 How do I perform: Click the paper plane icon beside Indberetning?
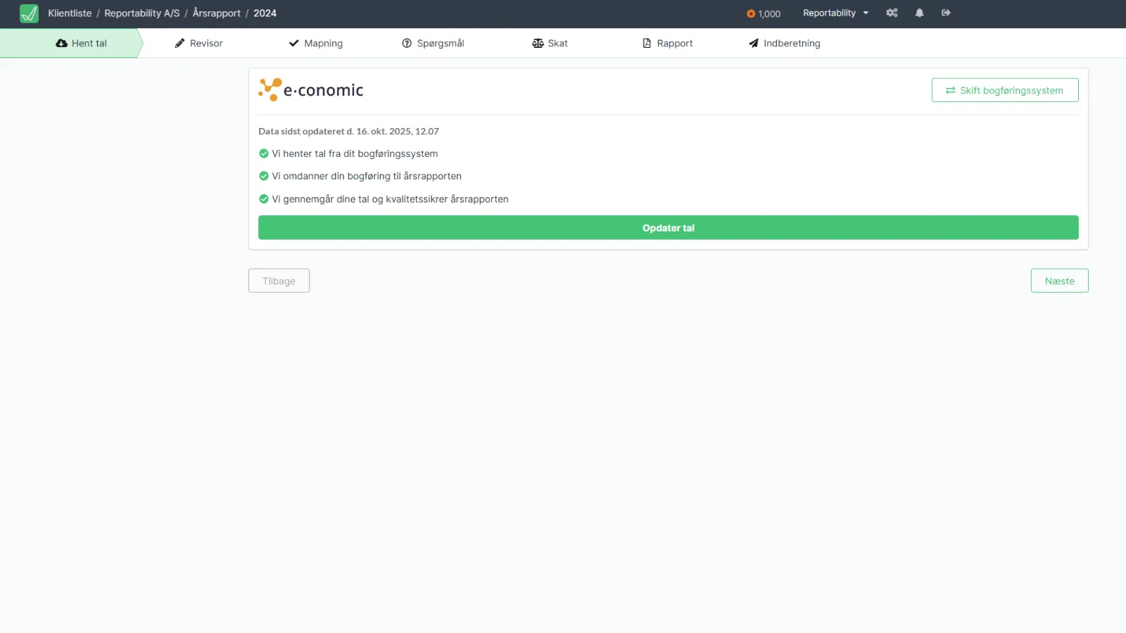pyautogui.click(x=754, y=43)
